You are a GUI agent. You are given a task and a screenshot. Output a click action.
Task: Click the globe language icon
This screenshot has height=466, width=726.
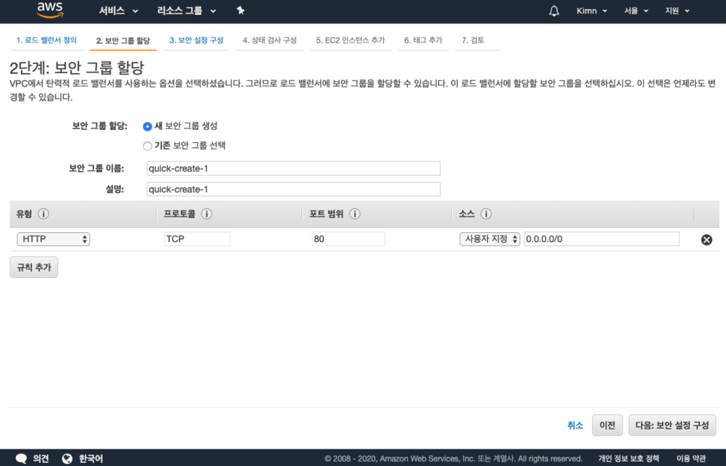coord(67,458)
